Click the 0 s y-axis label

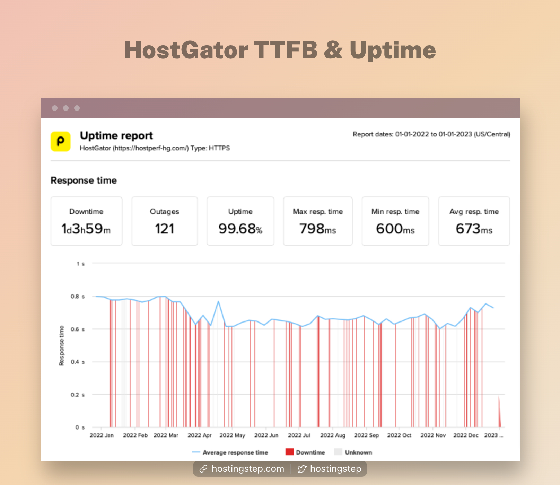80,427
